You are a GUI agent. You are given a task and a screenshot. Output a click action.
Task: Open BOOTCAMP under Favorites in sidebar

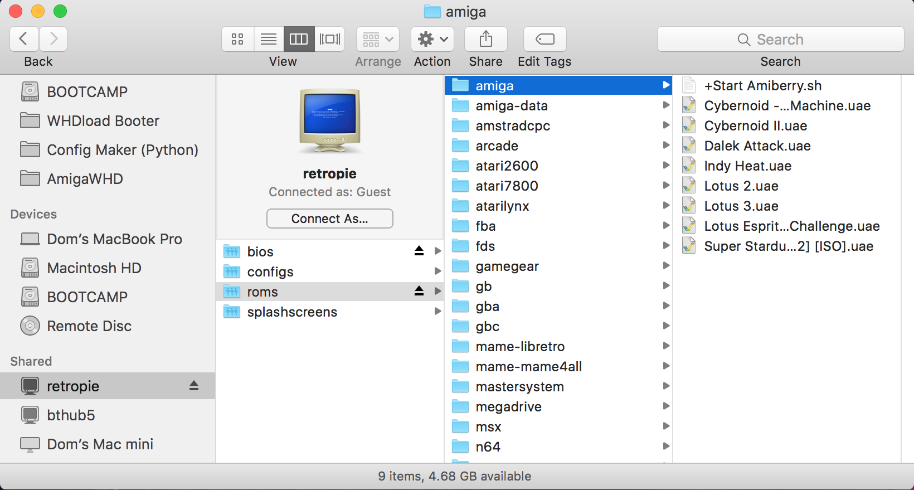[x=108, y=91]
